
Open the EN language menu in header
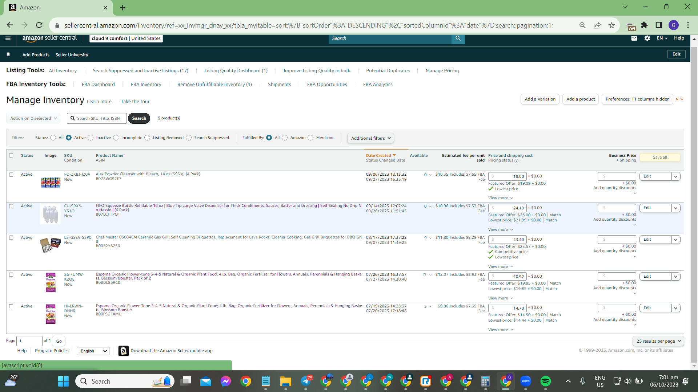[662, 38]
